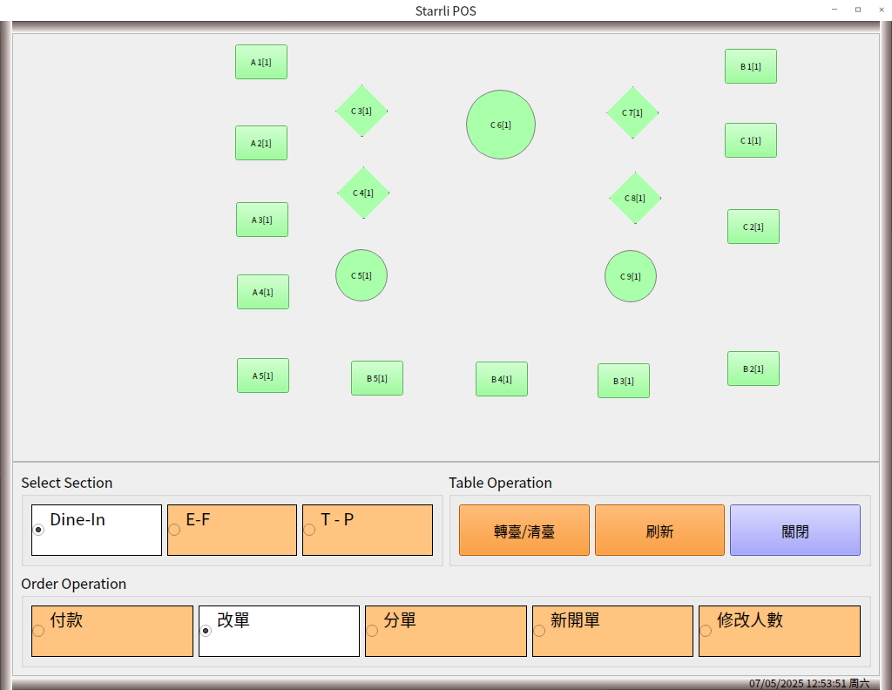The width and height of the screenshot is (892, 690).
Task: Switch to the T - P section
Action: (x=367, y=530)
